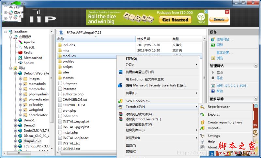Sort by the 修改日期 column header
The image size is (261, 158).
click(x=153, y=39)
